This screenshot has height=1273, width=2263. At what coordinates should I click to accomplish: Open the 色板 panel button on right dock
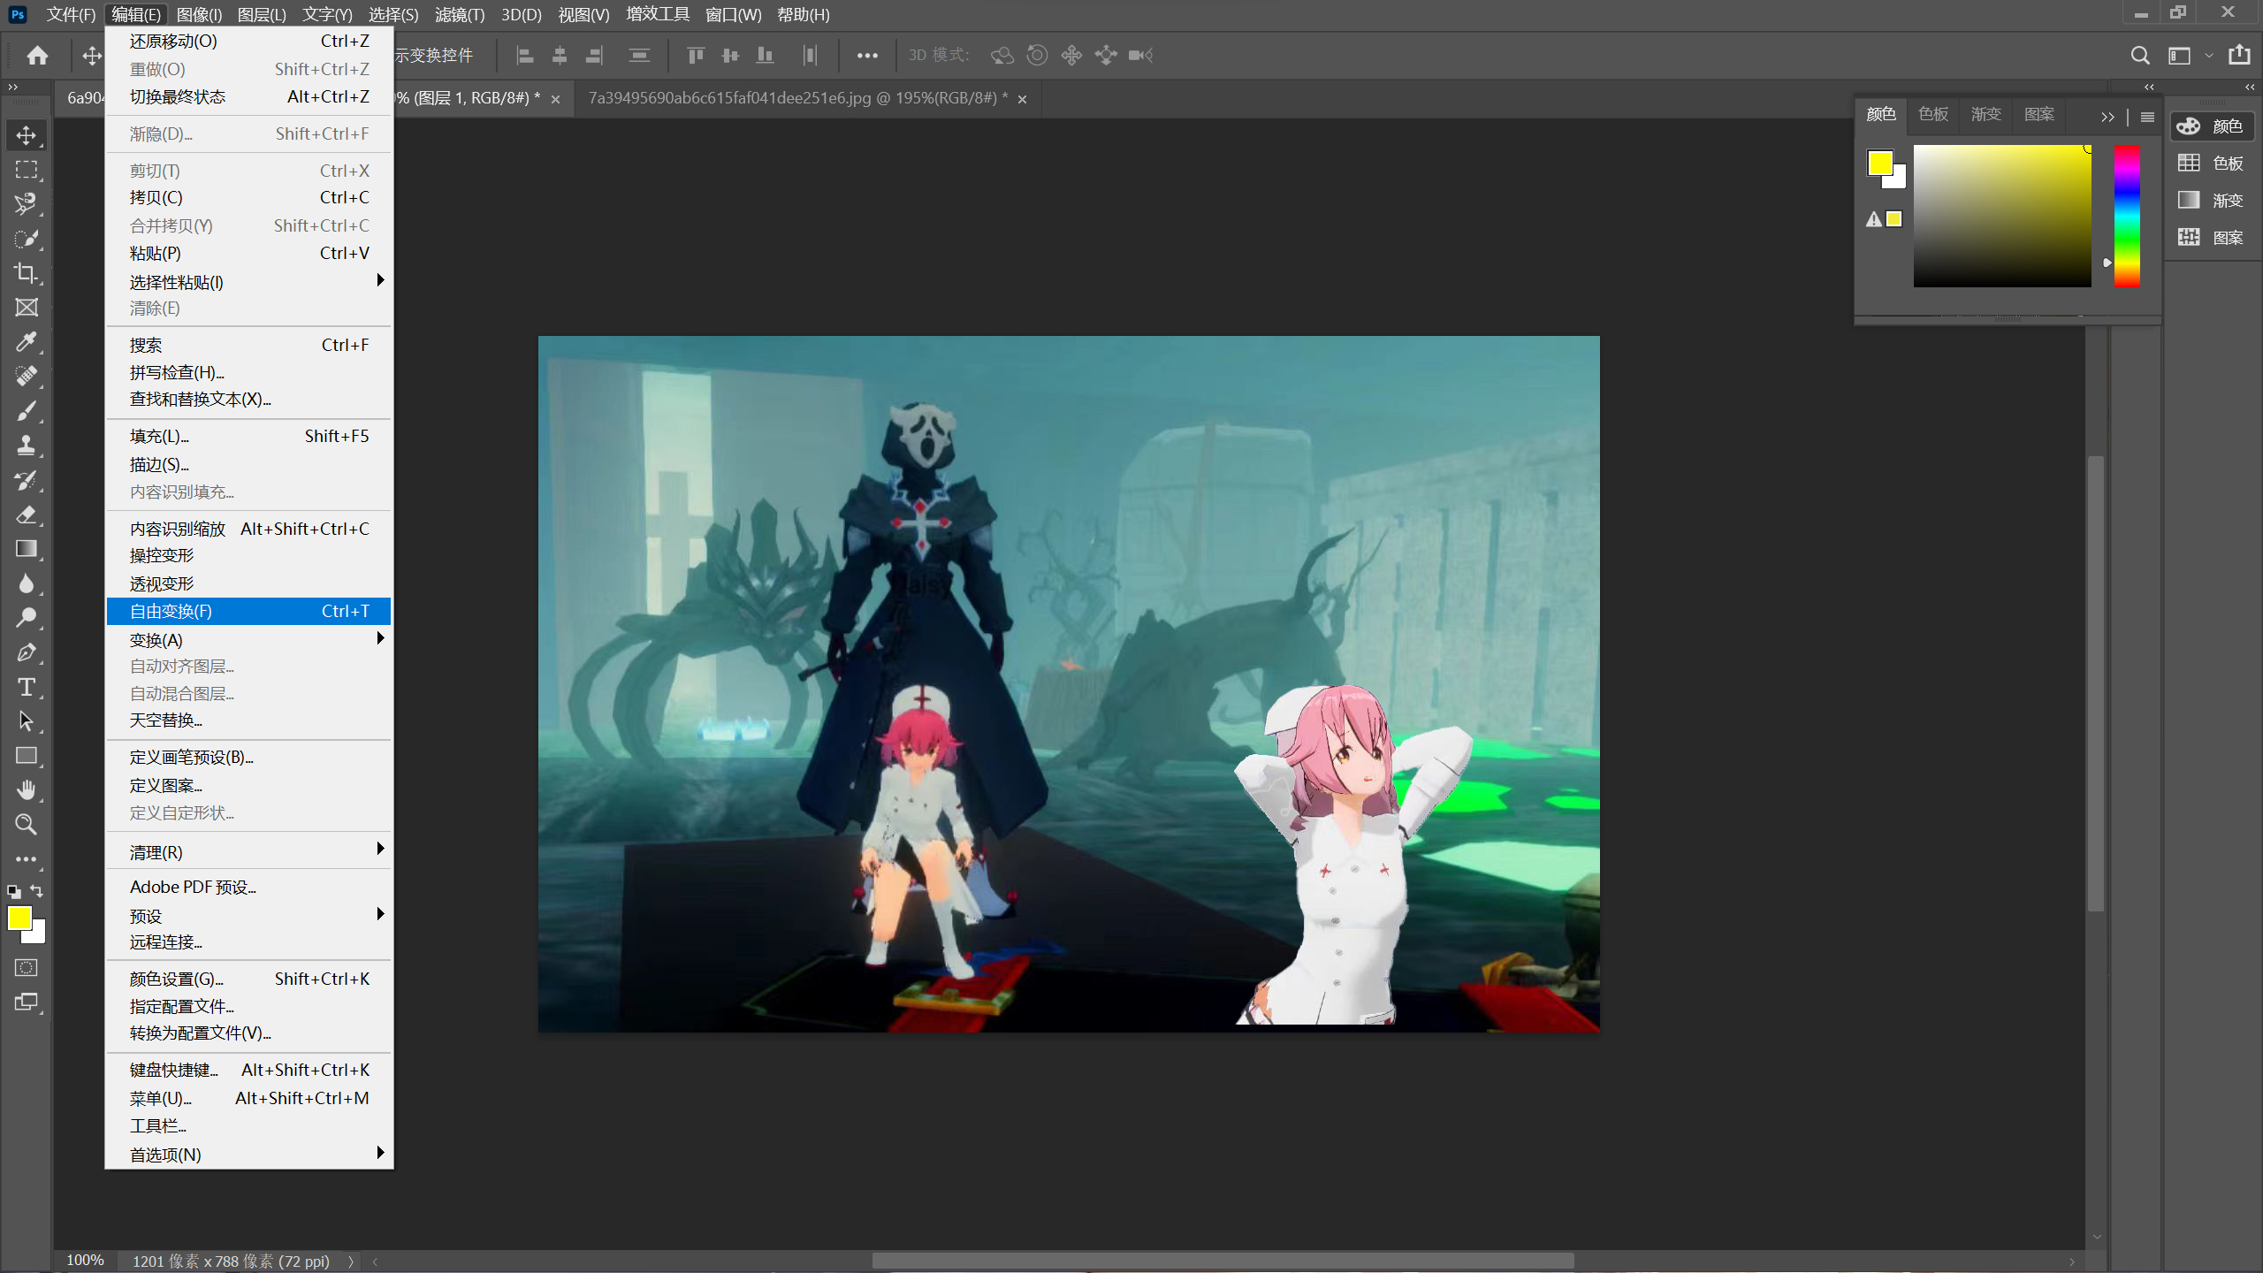coord(2213,164)
